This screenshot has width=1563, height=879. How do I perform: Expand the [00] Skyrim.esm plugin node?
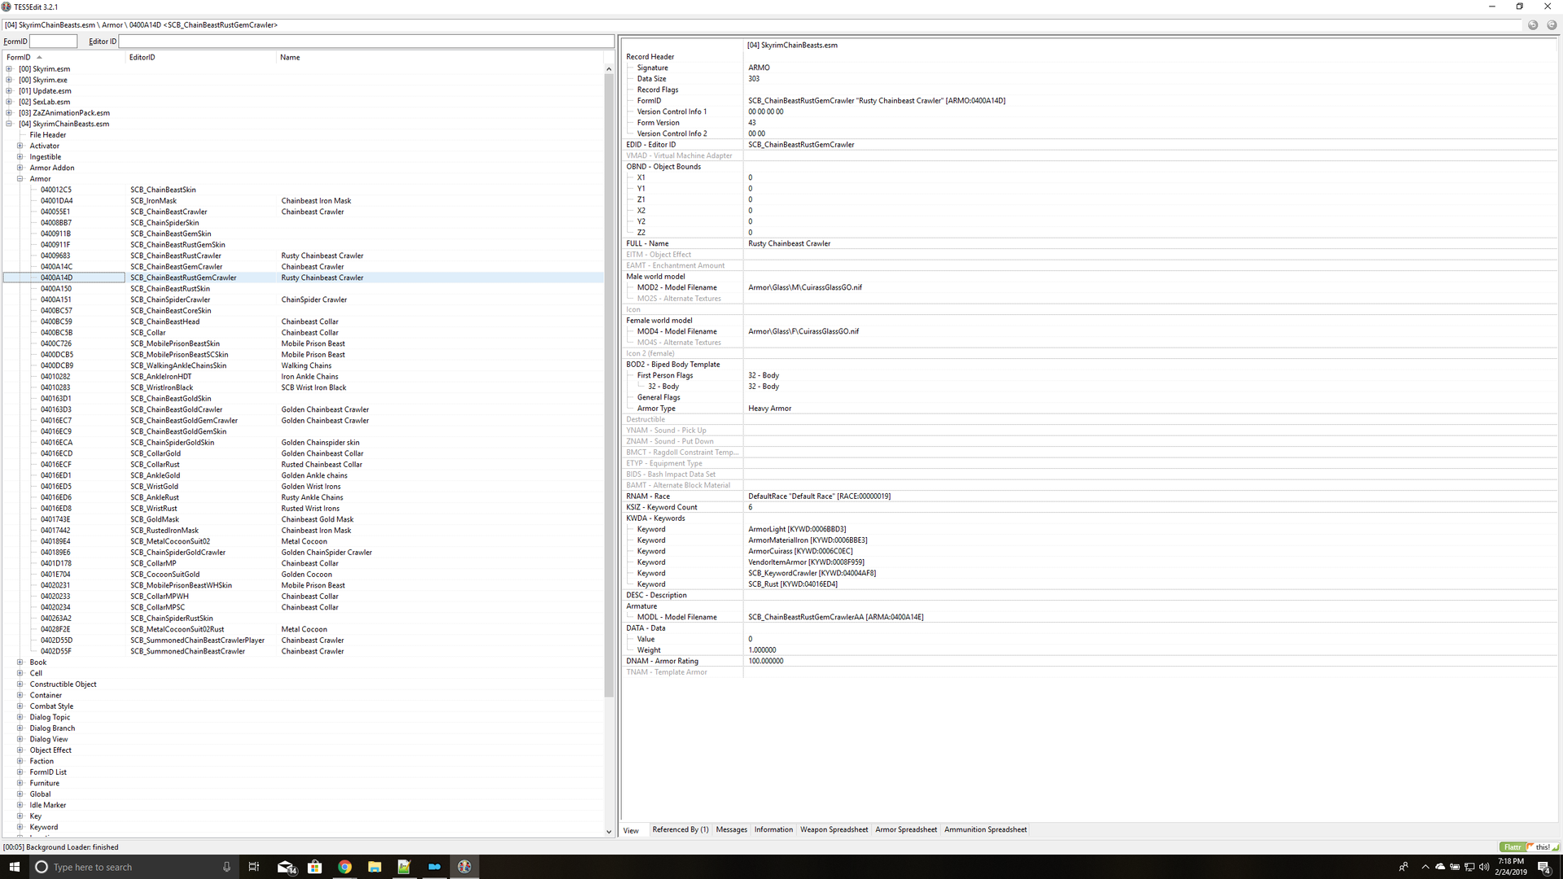click(x=9, y=69)
